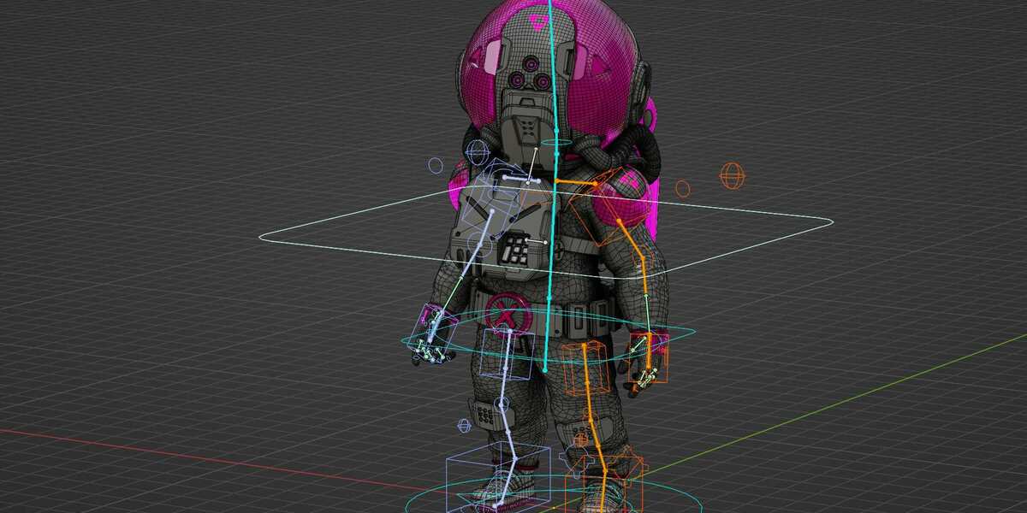
Task: Select the small blue sphere control beside the knee
Action: pos(465,425)
